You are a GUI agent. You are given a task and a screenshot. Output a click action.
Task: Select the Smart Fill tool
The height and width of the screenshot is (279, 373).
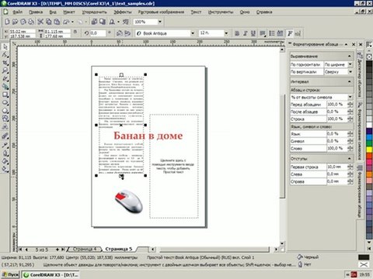(5, 87)
